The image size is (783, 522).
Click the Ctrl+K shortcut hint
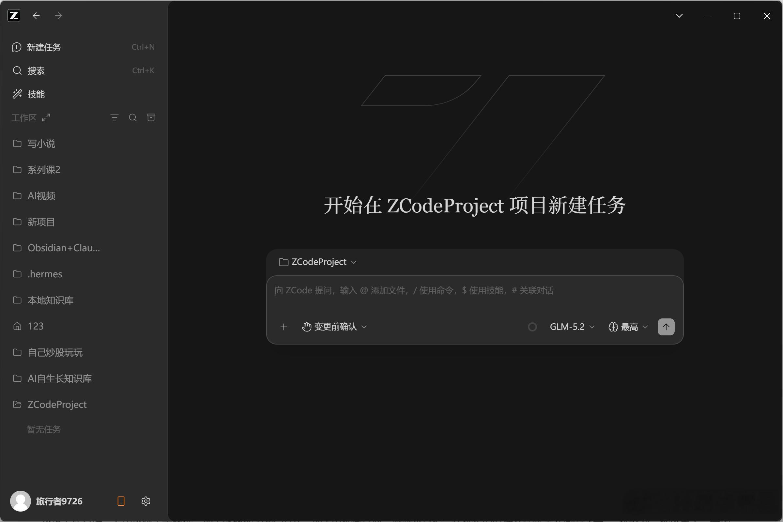[143, 70]
